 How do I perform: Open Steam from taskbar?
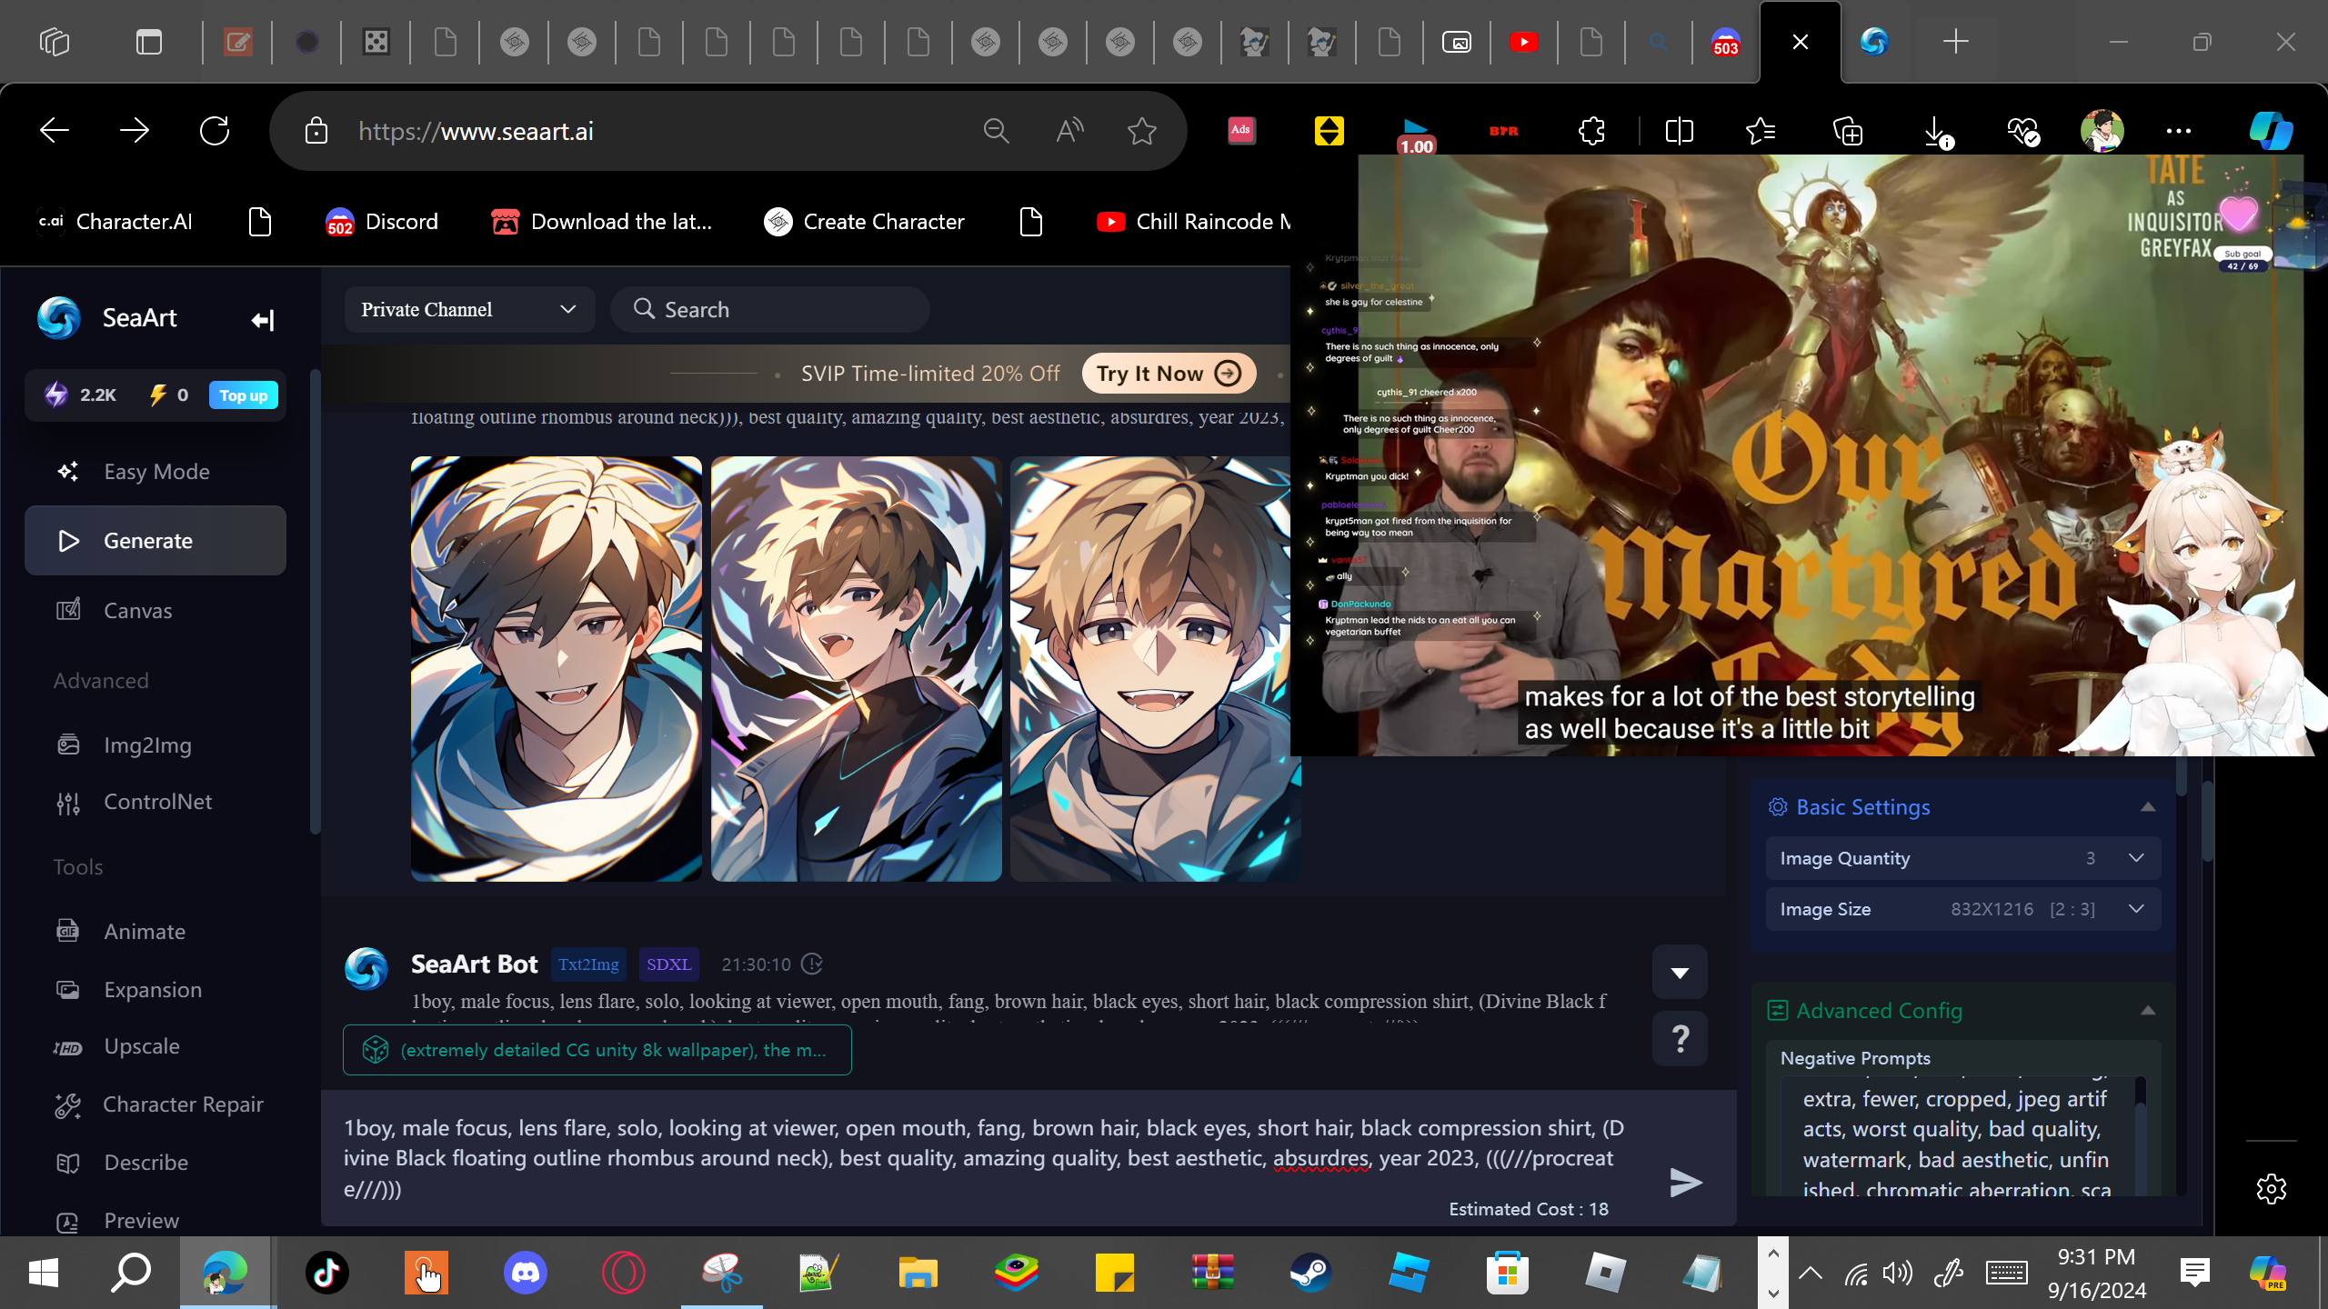pos(1311,1273)
